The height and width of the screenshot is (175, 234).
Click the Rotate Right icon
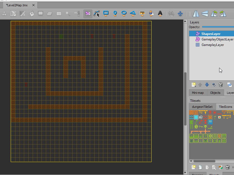(223, 13)
